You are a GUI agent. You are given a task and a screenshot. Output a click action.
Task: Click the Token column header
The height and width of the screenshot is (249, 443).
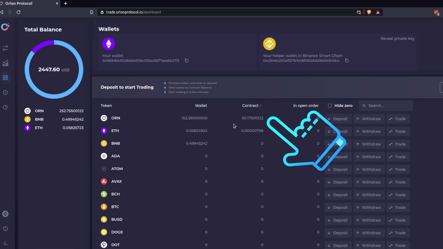point(106,106)
